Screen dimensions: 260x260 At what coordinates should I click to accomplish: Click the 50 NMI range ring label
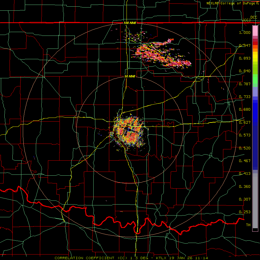pyautogui.click(x=130, y=77)
